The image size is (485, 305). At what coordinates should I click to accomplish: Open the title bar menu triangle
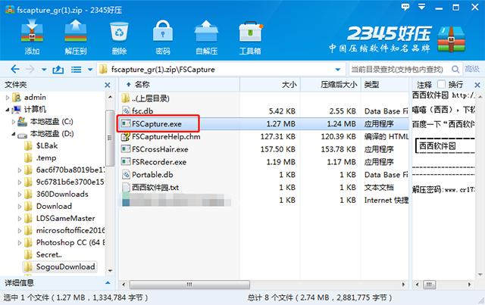[x=421, y=7]
